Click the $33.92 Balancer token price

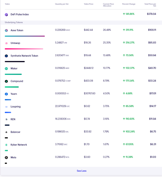click(x=88, y=131)
